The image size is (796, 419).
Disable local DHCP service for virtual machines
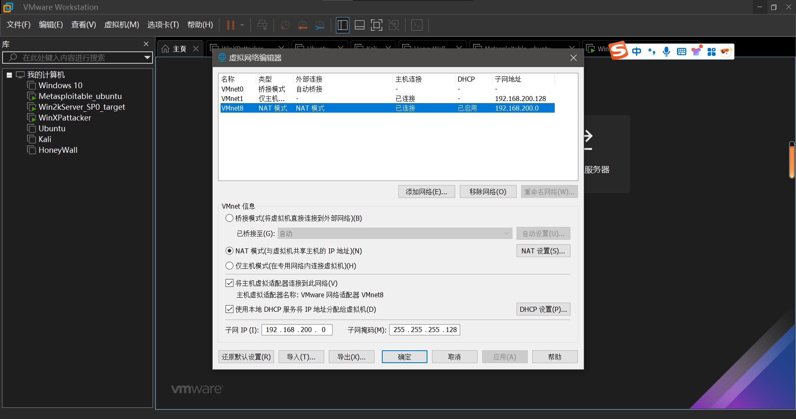[230, 309]
